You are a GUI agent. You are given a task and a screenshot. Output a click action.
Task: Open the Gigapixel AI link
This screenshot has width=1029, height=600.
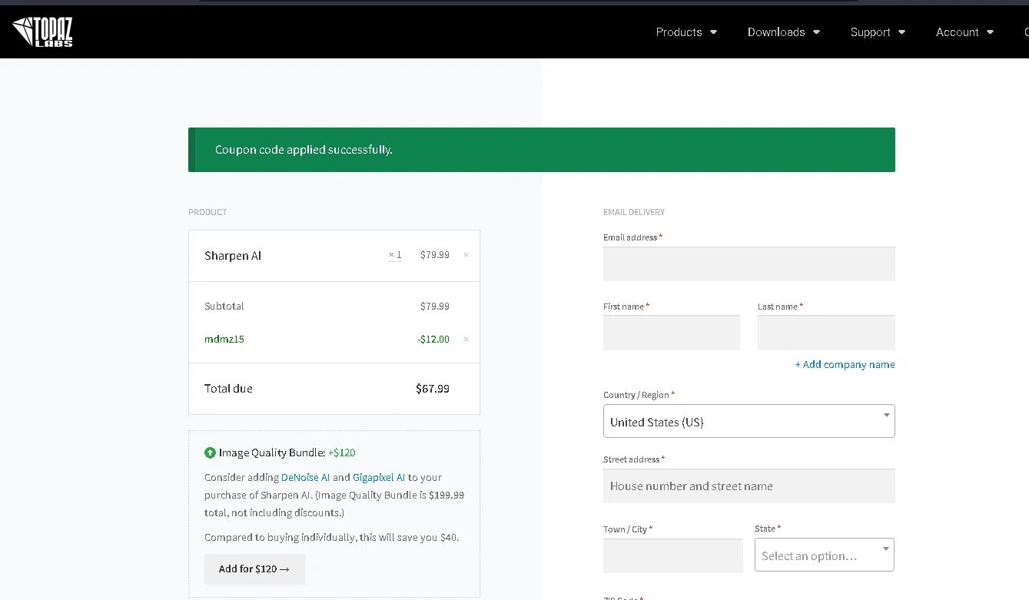click(379, 477)
